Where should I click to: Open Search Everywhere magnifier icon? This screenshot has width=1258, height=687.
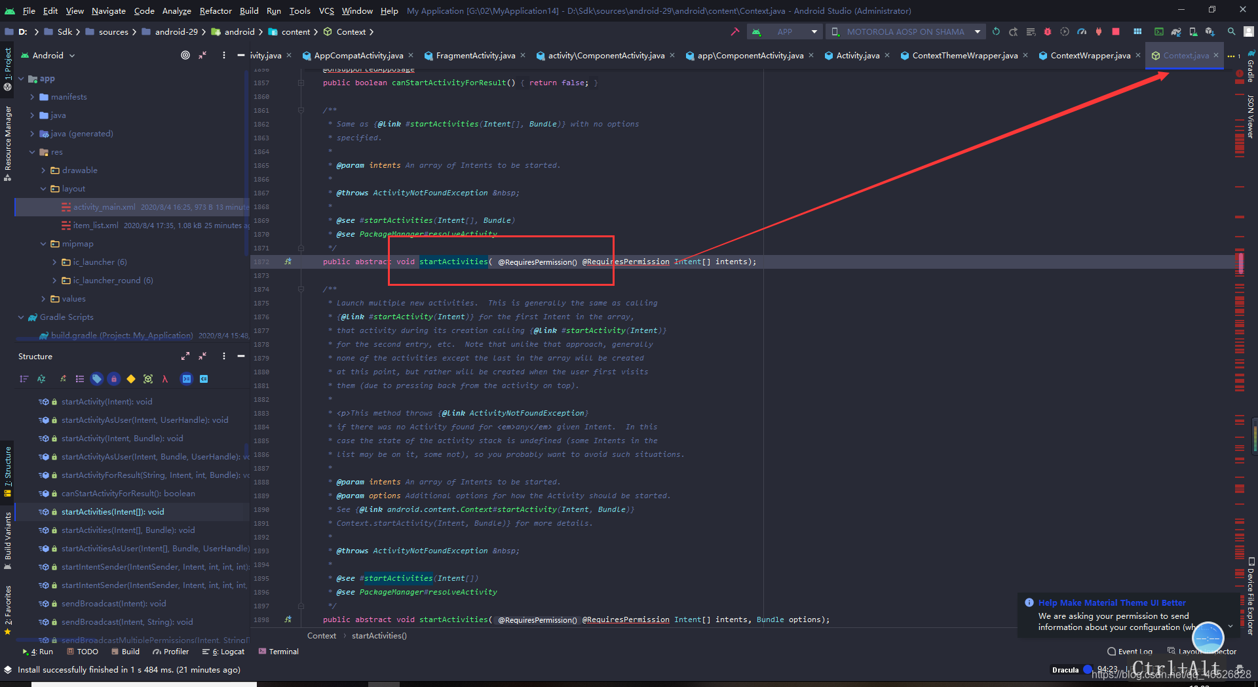click(1231, 31)
